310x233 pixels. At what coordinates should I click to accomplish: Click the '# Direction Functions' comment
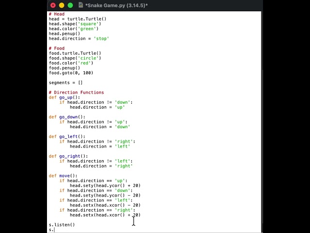point(77,93)
